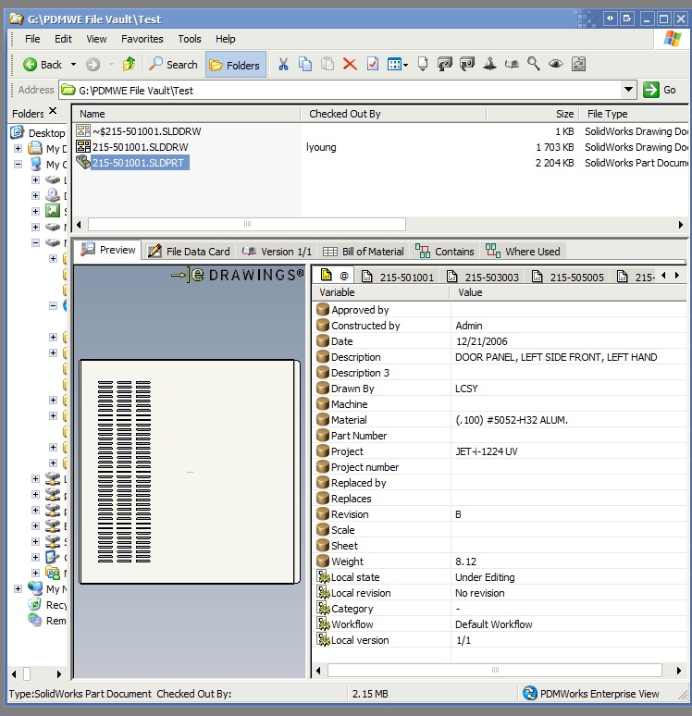
Task: Click the eDrawings part preview thumbnail
Action: pyautogui.click(x=190, y=472)
